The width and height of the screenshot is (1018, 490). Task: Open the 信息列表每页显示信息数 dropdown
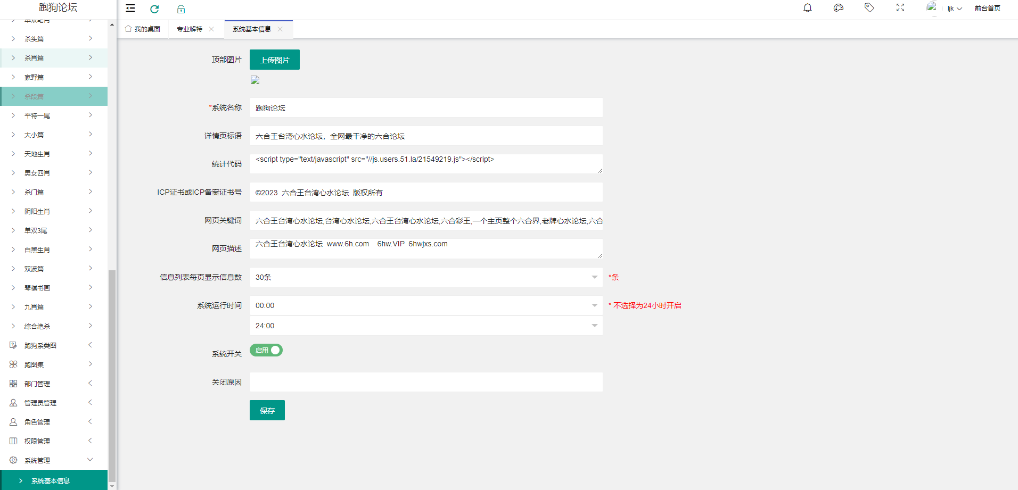(426, 277)
